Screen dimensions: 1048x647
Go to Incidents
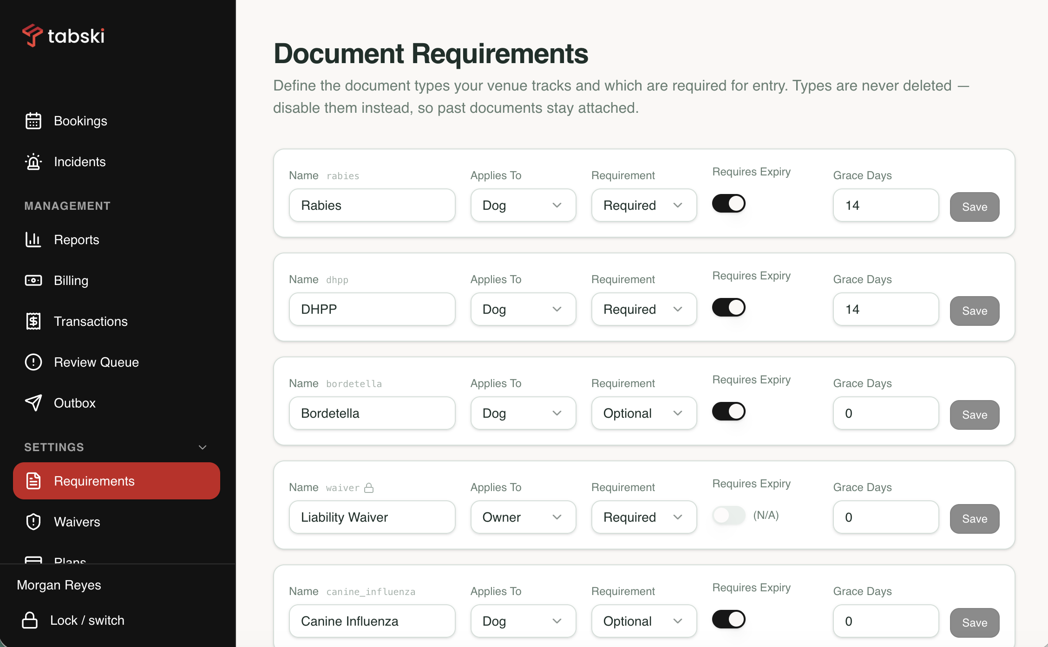pos(117,162)
